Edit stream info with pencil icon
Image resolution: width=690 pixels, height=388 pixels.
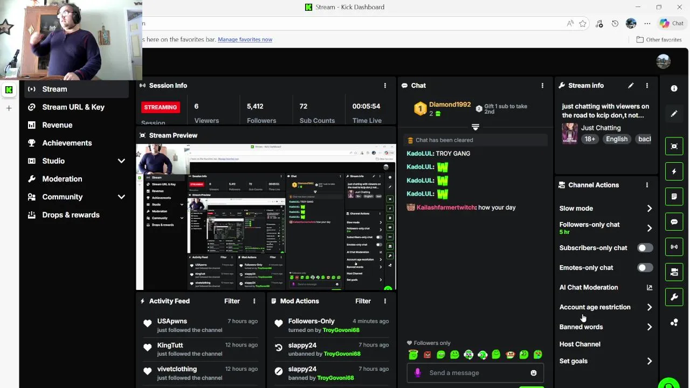(631, 86)
